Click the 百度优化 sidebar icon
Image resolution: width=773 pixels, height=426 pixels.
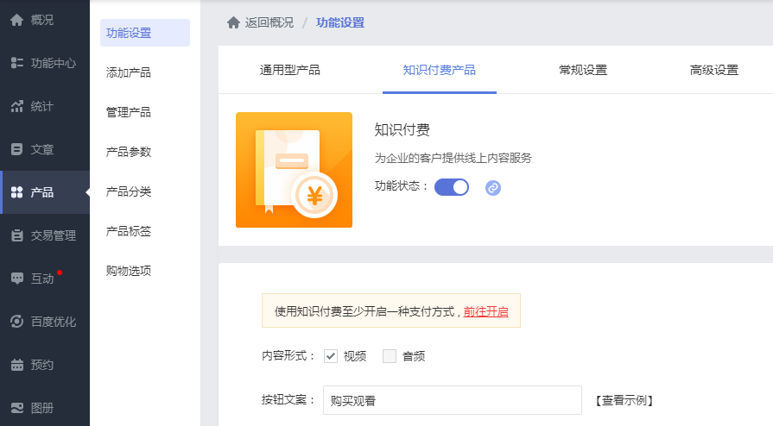tap(16, 322)
